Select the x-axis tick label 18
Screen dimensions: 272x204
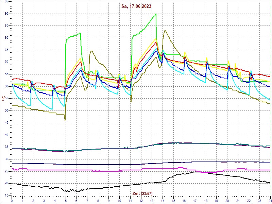click(x=205, y=201)
